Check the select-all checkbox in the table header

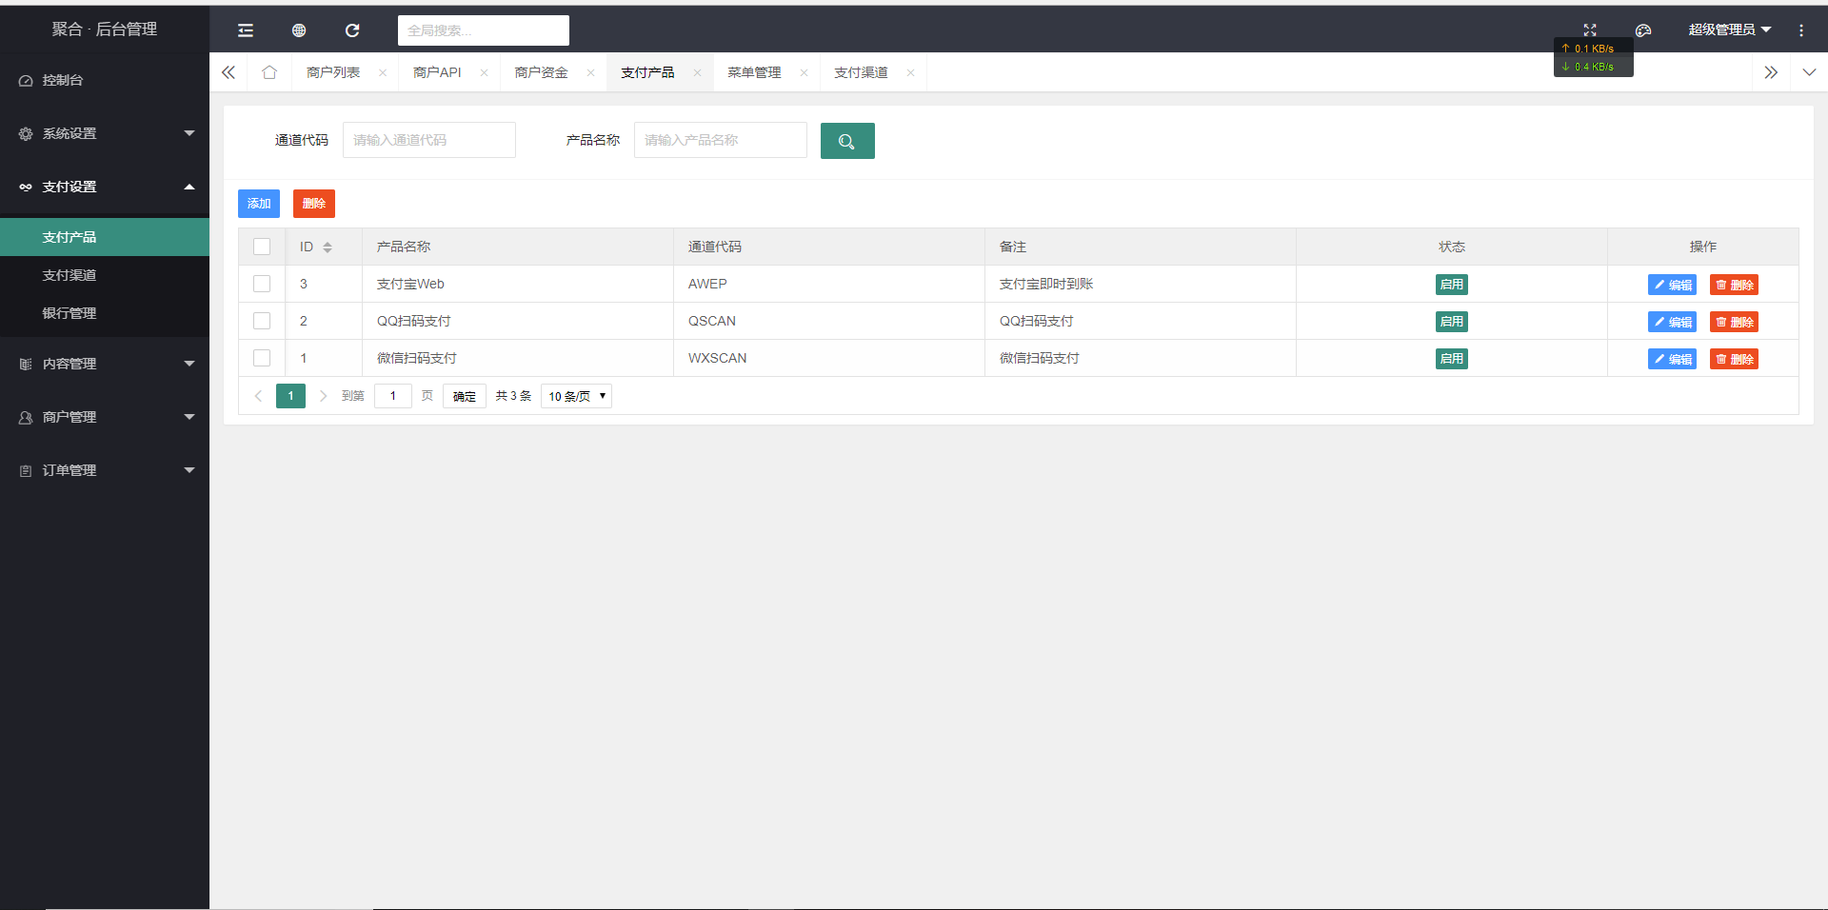pyautogui.click(x=262, y=247)
